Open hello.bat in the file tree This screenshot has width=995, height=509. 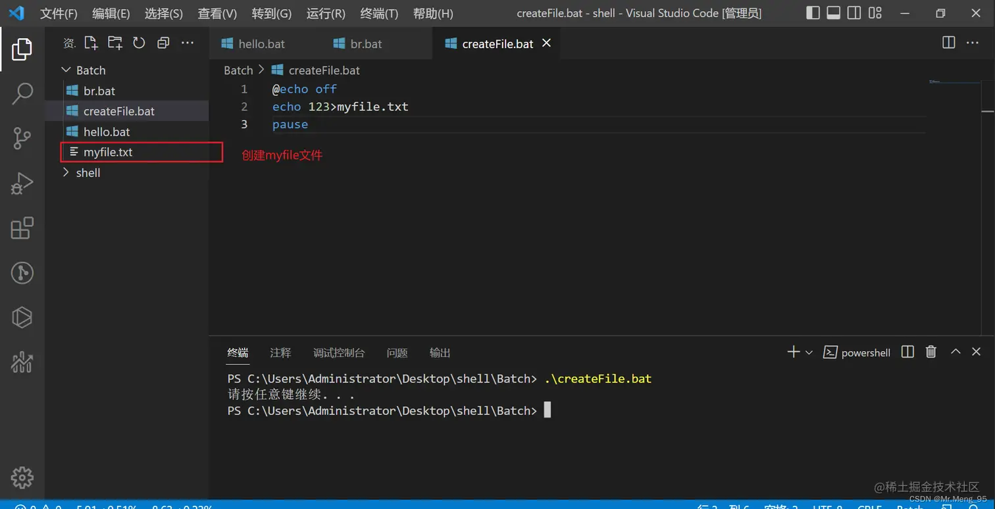(x=126, y=132)
